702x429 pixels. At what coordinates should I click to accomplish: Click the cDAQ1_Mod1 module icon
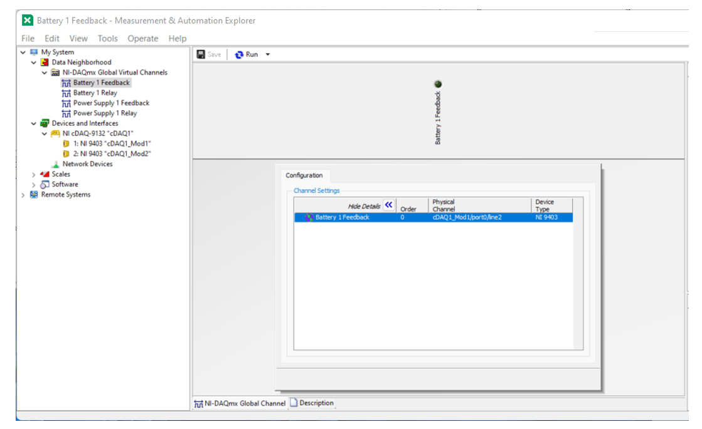(x=66, y=144)
